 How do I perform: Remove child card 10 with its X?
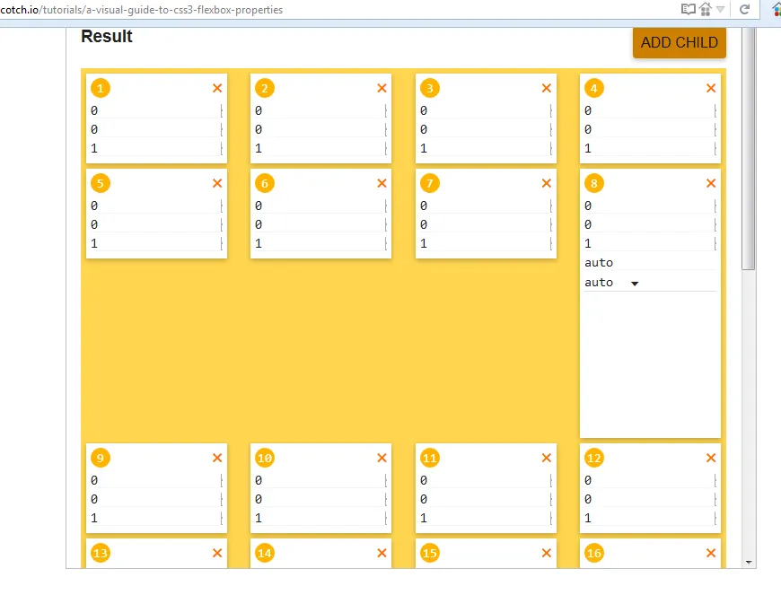(382, 458)
